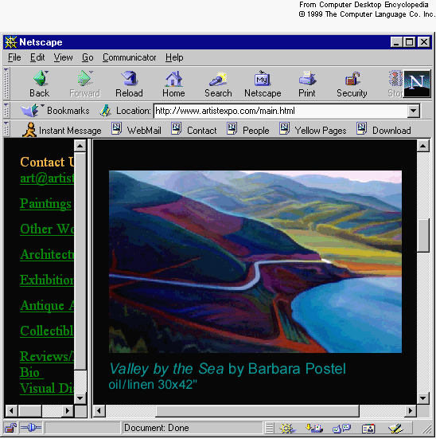Open the Bio link in sidebar
Image resolution: width=436 pixels, height=439 pixels.
[x=29, y=372]
